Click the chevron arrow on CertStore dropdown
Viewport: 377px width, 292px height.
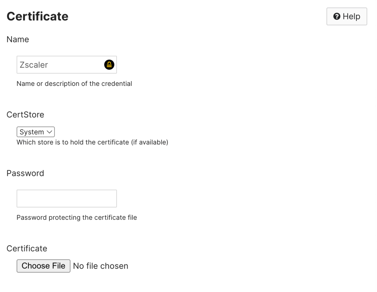(x=50, y=132)
